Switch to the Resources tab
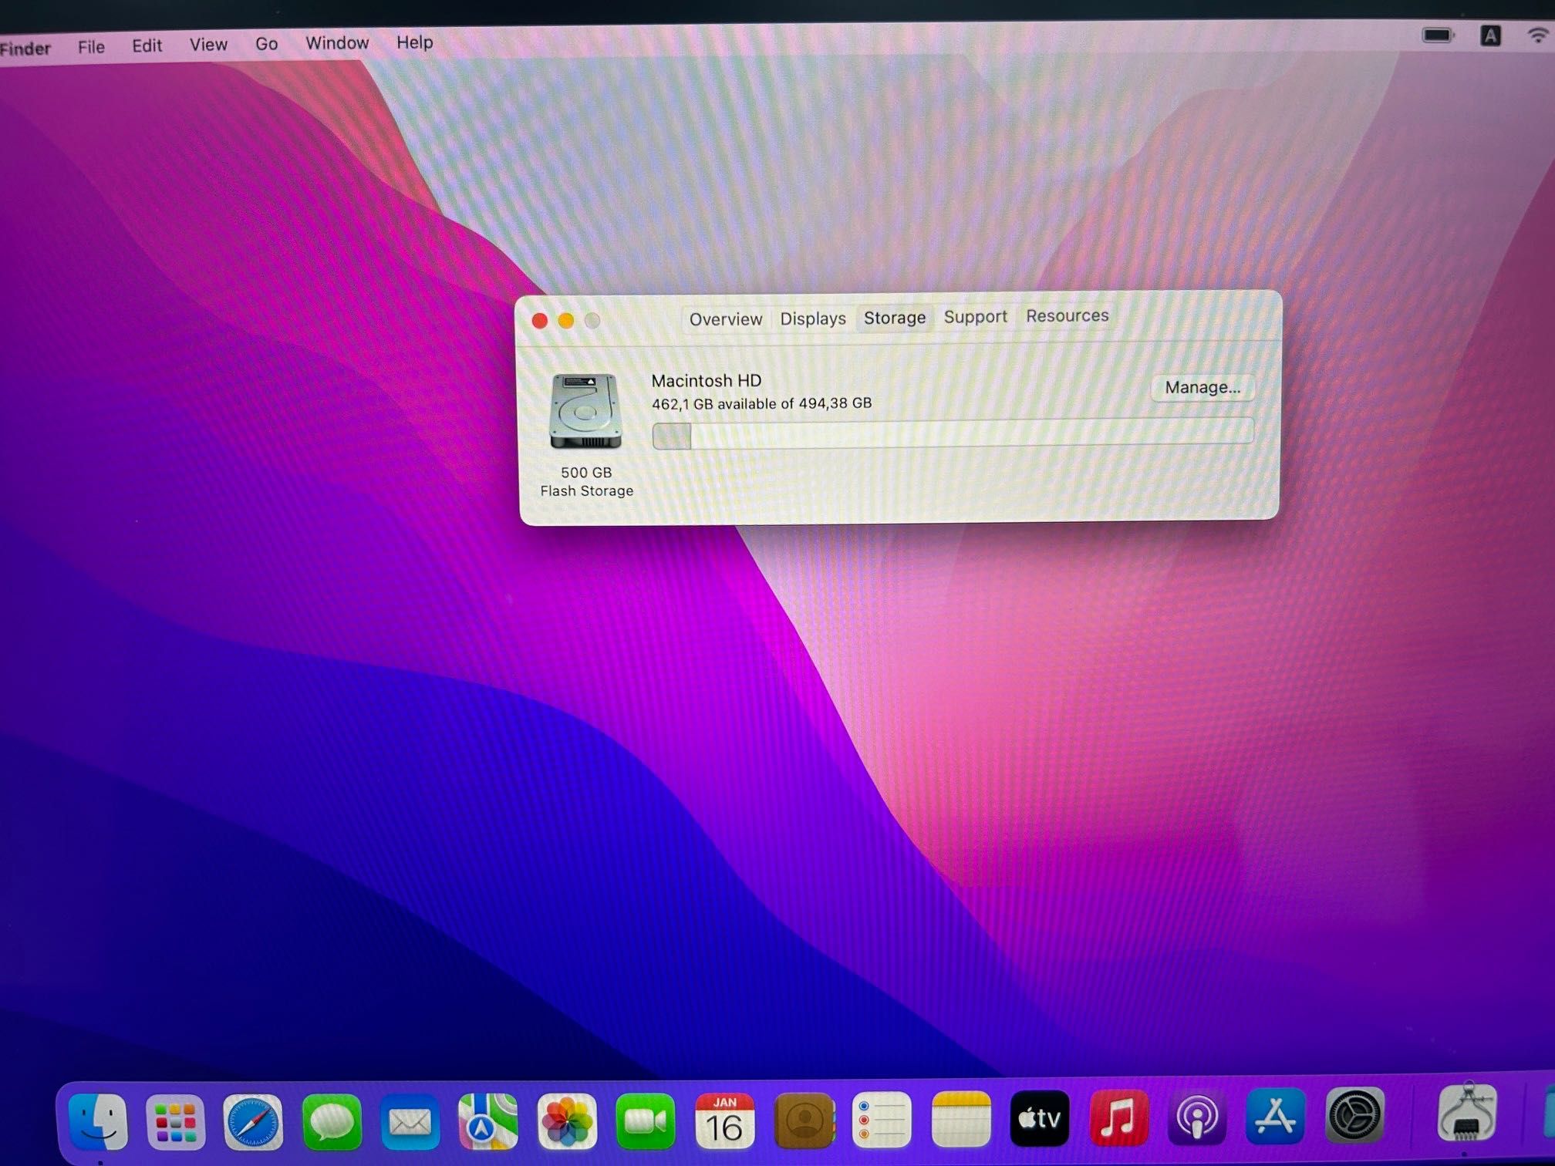Image resolution: width=1555 pixels, height=1166 pixels. [1067, 315]
